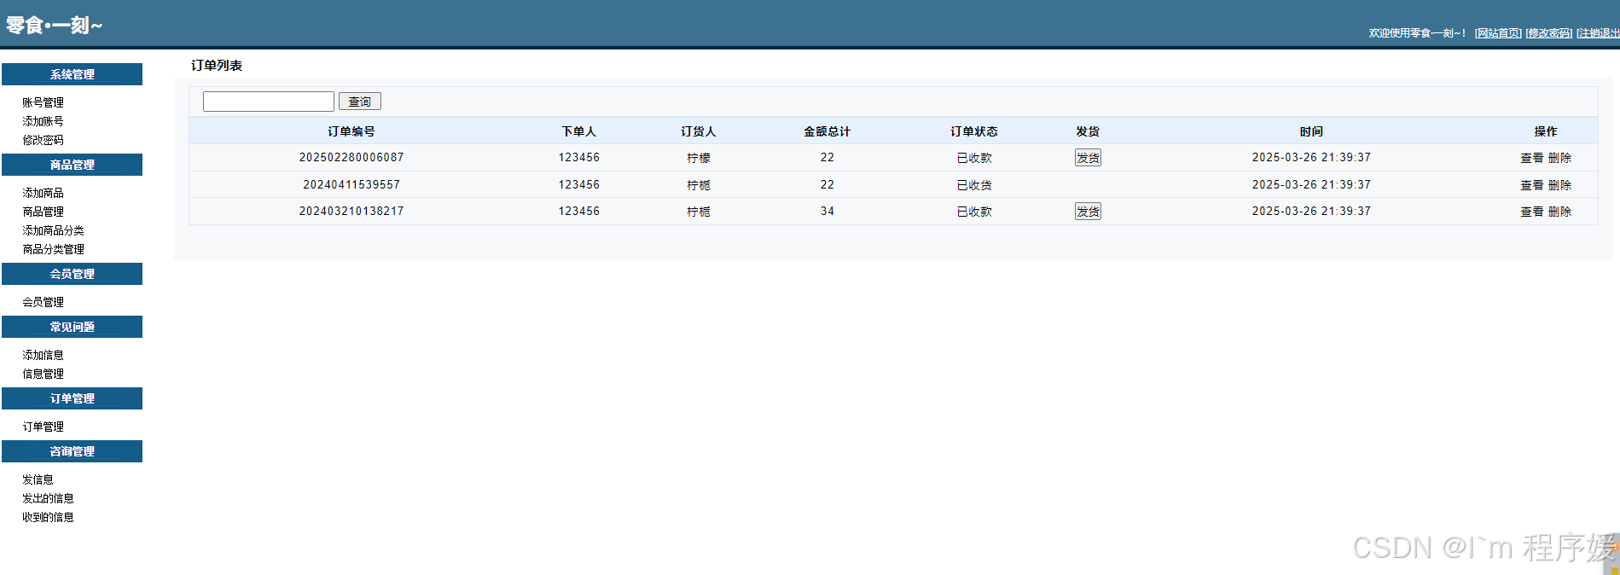
Task: Focus the order search input field
Action: [x=269, y=102]
